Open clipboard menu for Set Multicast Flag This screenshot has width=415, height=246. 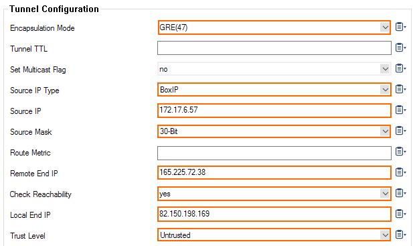(400, 68)
